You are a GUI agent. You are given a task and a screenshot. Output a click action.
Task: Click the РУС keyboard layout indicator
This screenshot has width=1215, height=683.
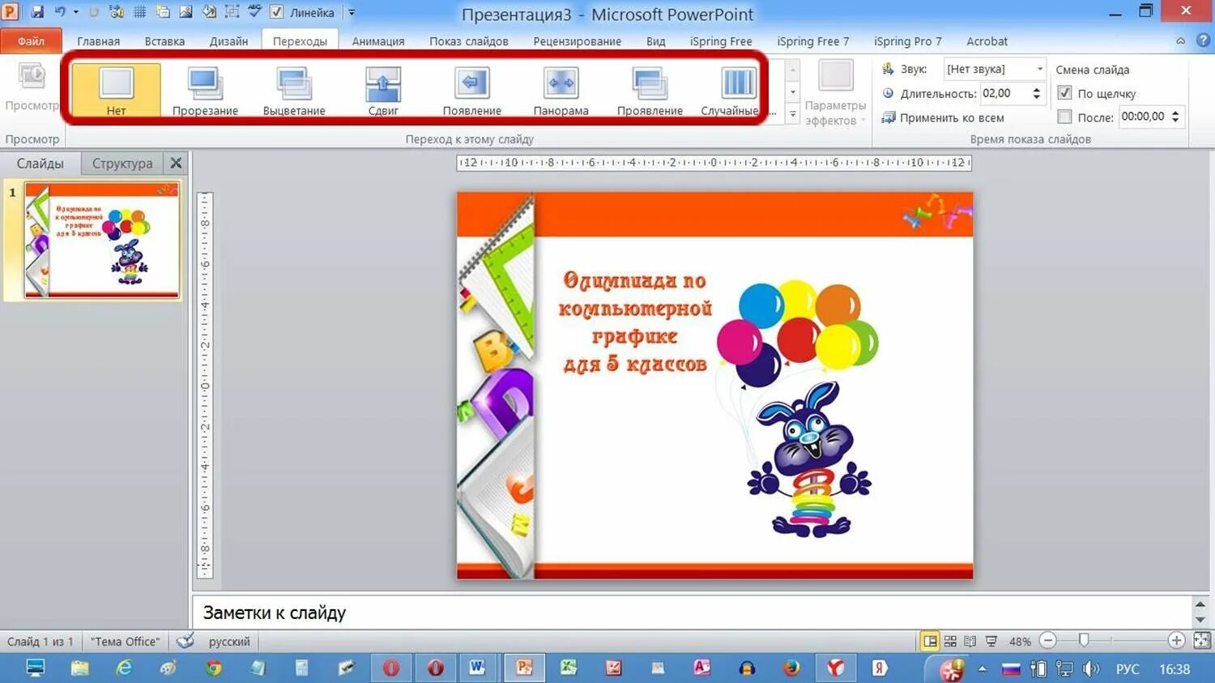click(1127, 668)
